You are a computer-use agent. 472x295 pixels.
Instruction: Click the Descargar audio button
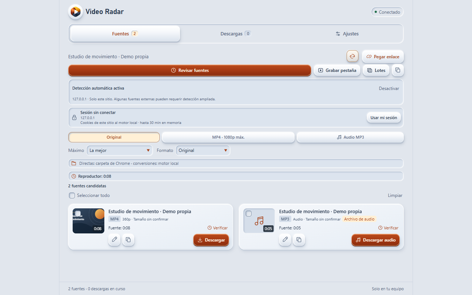(375, 240)
